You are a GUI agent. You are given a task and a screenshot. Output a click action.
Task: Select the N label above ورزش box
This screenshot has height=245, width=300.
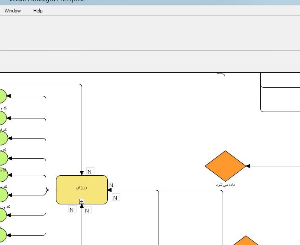tap(90, 171)
